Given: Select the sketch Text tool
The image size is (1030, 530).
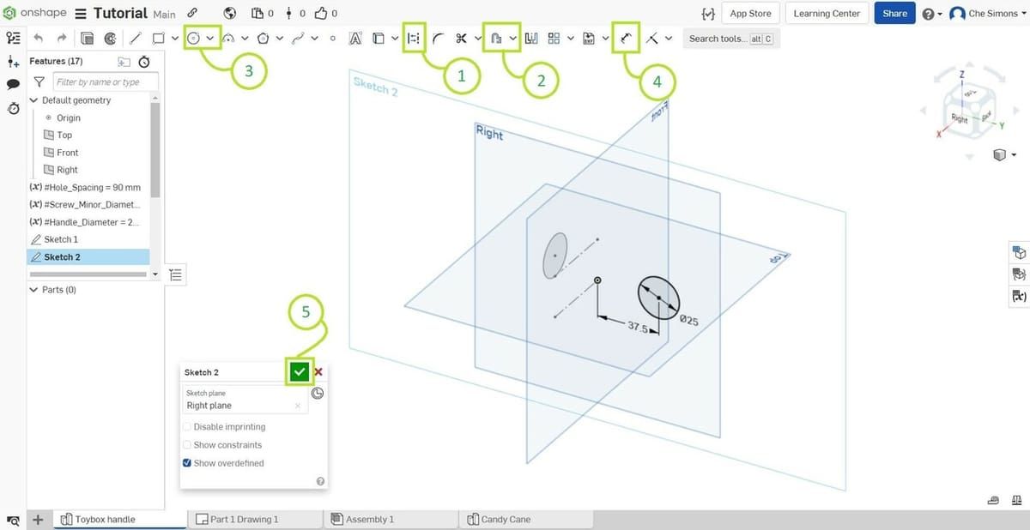Looking at the screenshot, I should click(x=355, y=38).
